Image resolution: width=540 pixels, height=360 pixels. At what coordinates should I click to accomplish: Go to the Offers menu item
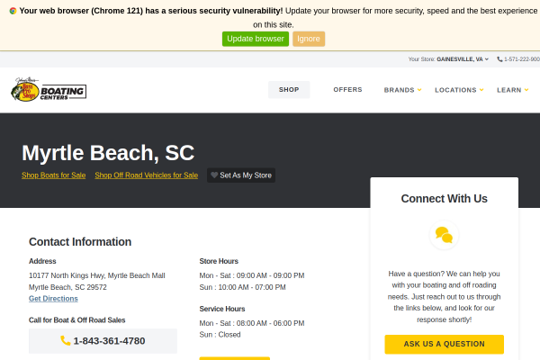click(x=347, y=90)
